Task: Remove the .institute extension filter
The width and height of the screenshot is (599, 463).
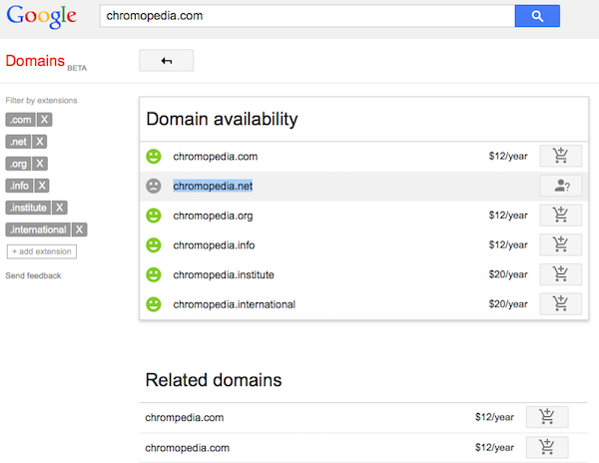Action: click(60, 208)
